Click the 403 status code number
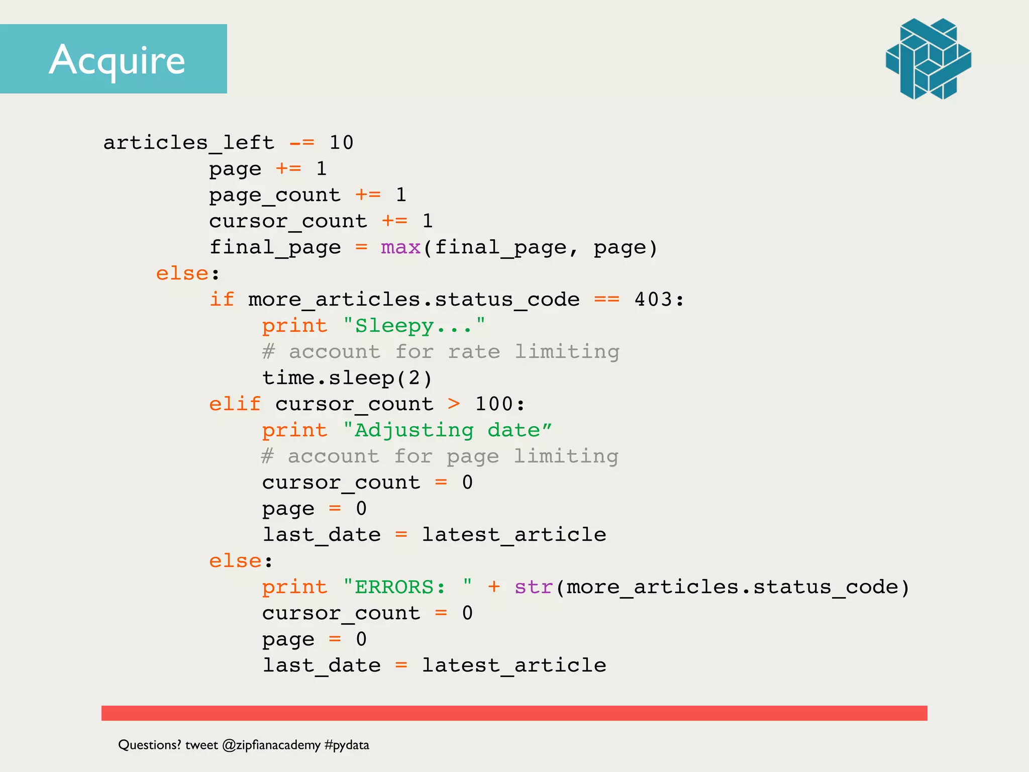Image resolution: width=1029 pixels, height=772 pixels. coord(653,300)
